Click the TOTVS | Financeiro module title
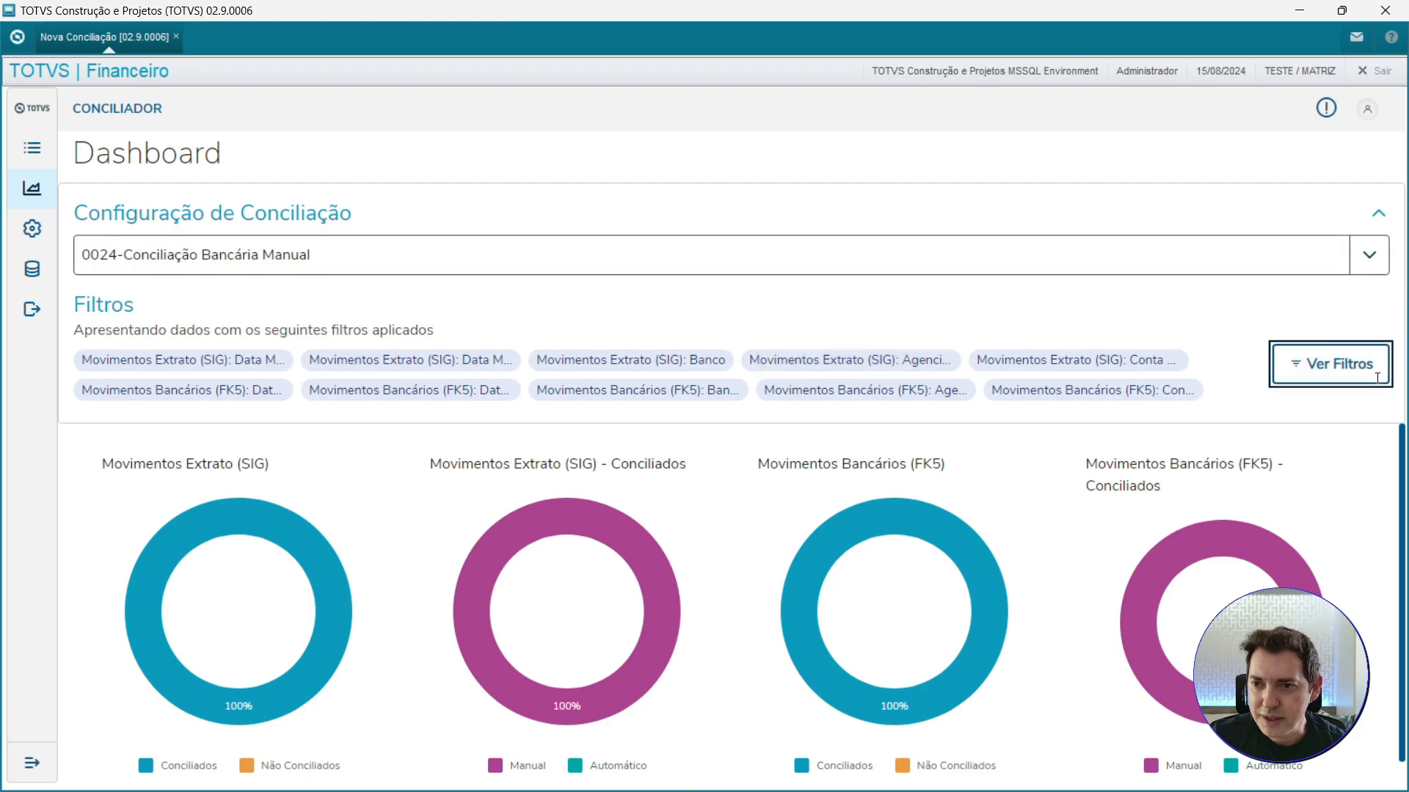 pyautogui.click(x=89, y=71)
